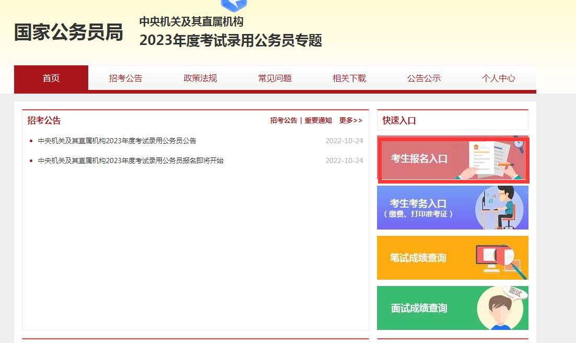Click the 中央机关及其直属机构 header subtitle
Screen dimensions: 576x343
191,21
